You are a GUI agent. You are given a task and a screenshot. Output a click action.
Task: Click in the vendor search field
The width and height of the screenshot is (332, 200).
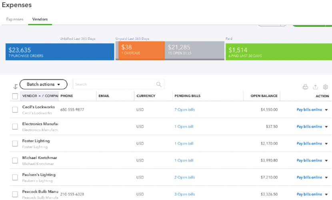point(114,84)
